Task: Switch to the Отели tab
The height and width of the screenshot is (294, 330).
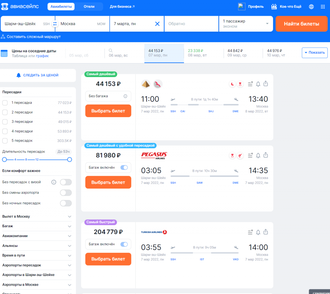Action: 89,6
